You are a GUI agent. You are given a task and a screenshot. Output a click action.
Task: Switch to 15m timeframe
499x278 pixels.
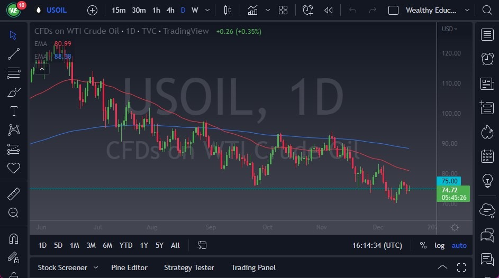pyautogui.click(x=119, y=11)
